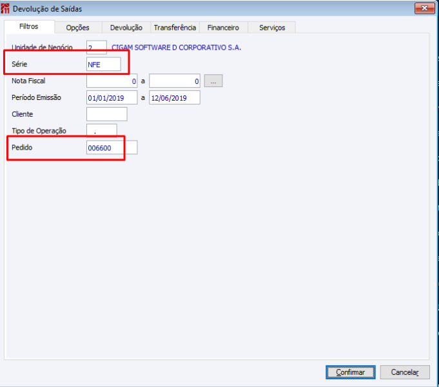Open the Nota Fiscal lookup ellipsis button
This screenshot has width=439, height=387.
[x=213, y=81]
